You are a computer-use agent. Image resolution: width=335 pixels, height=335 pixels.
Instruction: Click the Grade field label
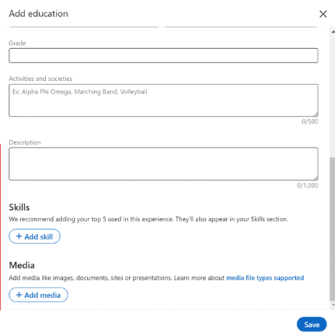(x=17, y=43)
